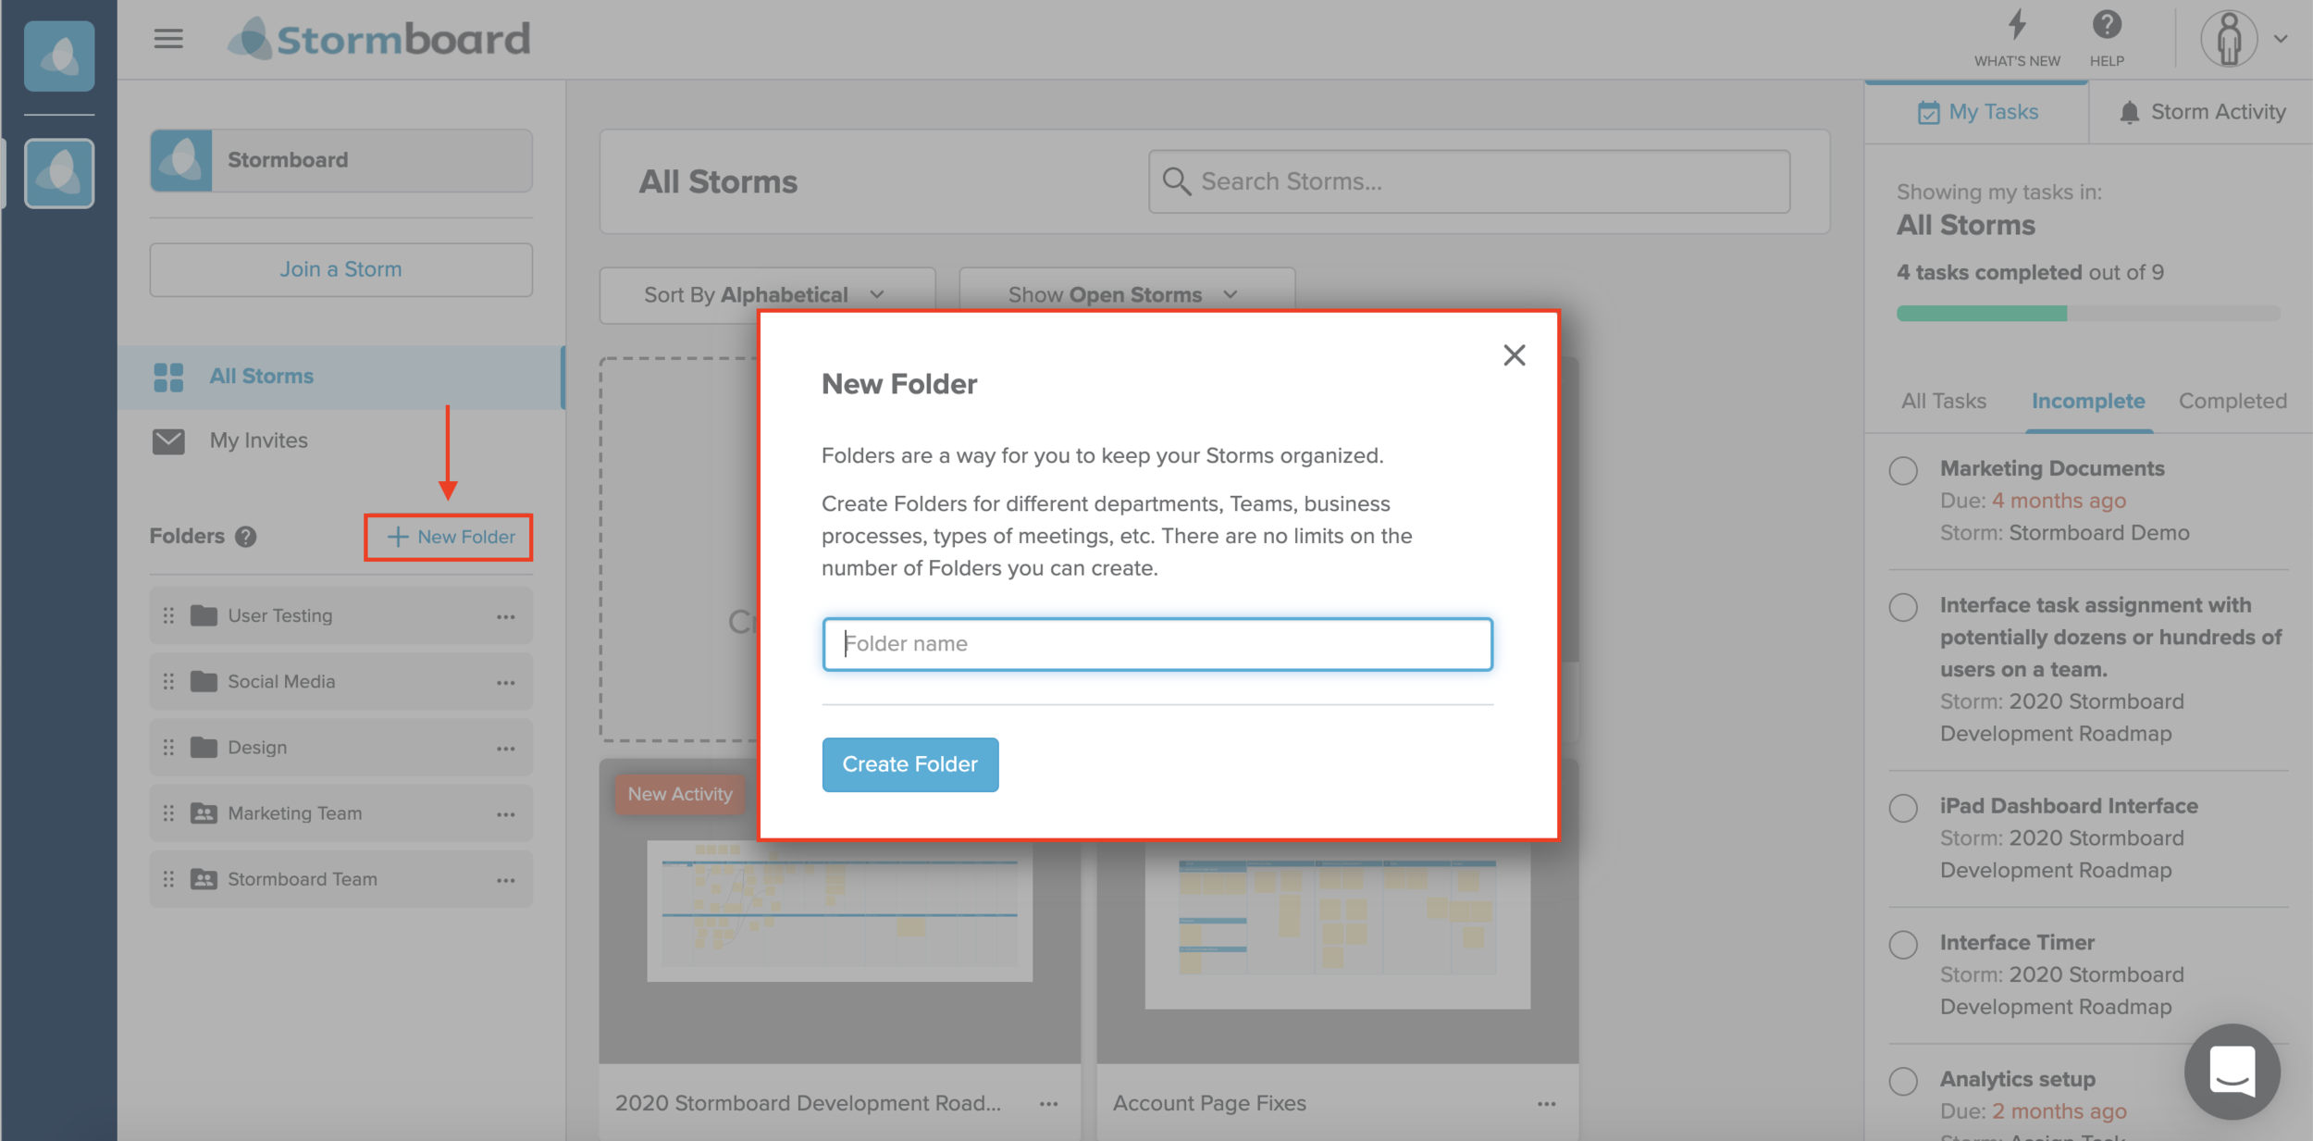Click the Create Folder button
Image resolution: width=2313 pixels, height=1141 pixels.
tap(909, 764)
